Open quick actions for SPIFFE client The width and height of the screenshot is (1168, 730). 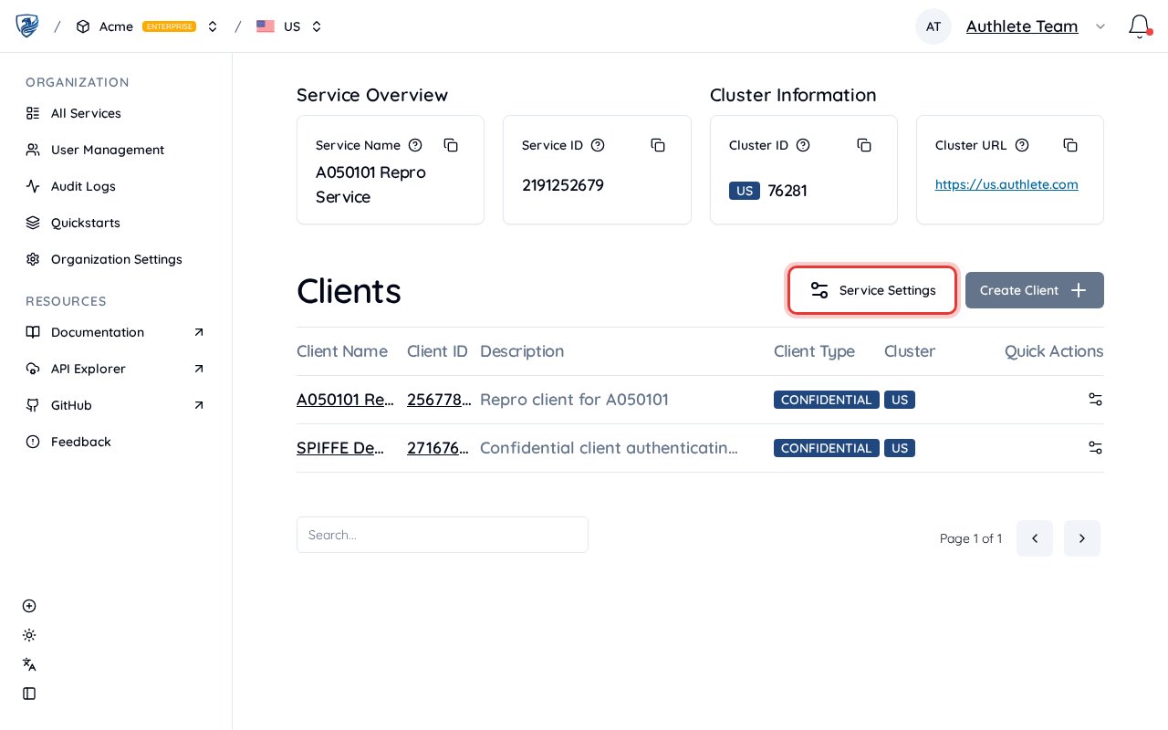click(x=1095, y=448)
